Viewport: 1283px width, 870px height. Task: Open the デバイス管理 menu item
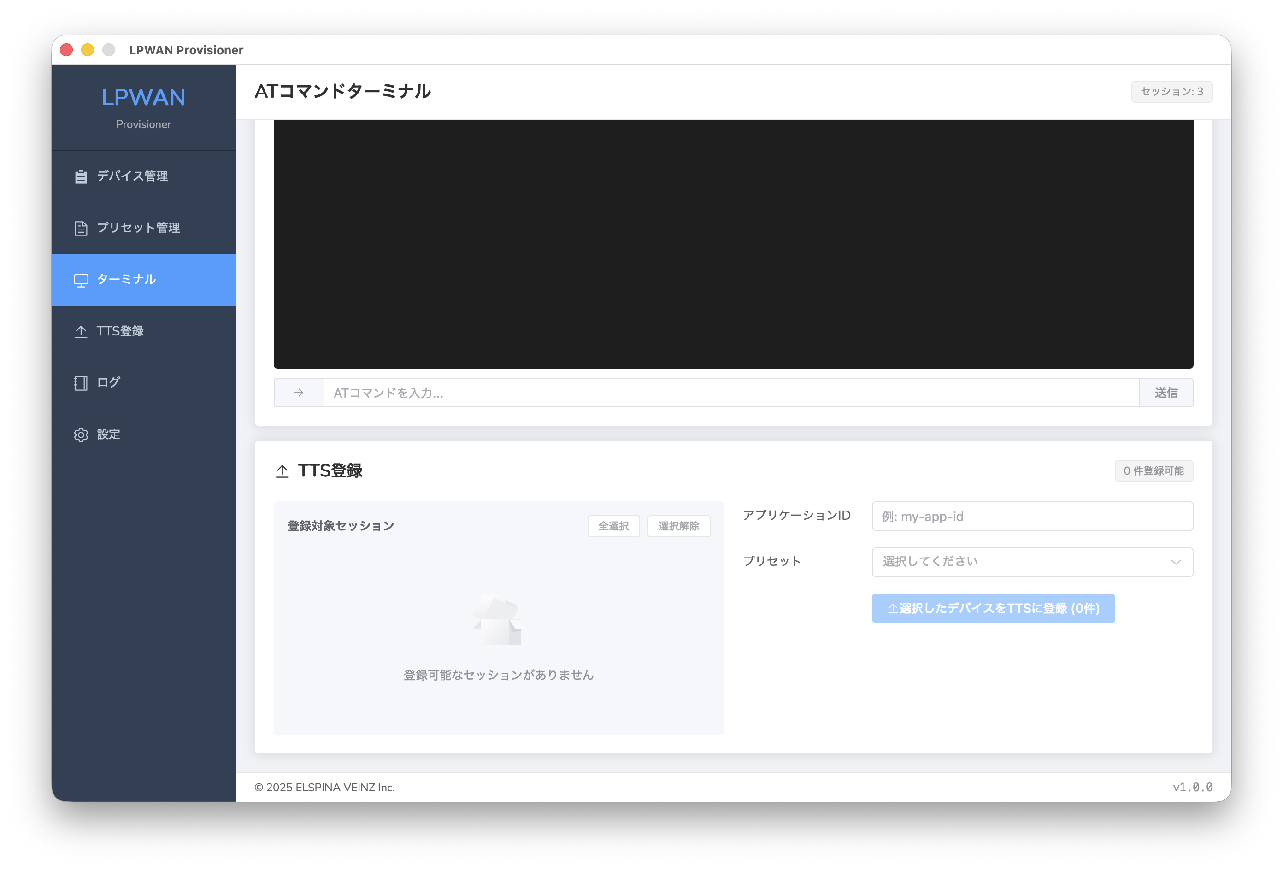pyautogui.click(x=133, y=176)
